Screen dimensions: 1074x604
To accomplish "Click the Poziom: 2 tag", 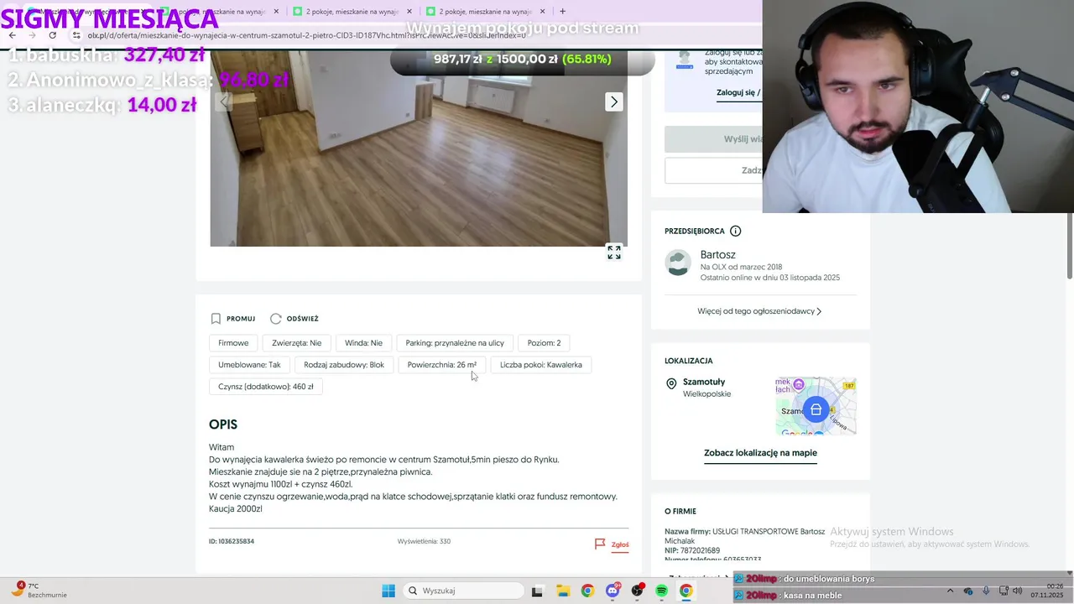I will click(x=544, y=343).
